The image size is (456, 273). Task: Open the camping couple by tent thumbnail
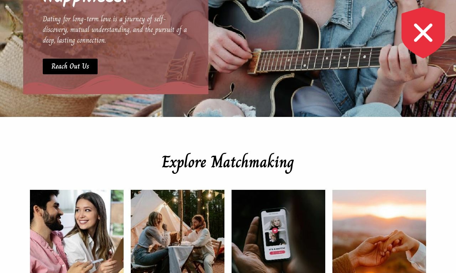point(177,231)
